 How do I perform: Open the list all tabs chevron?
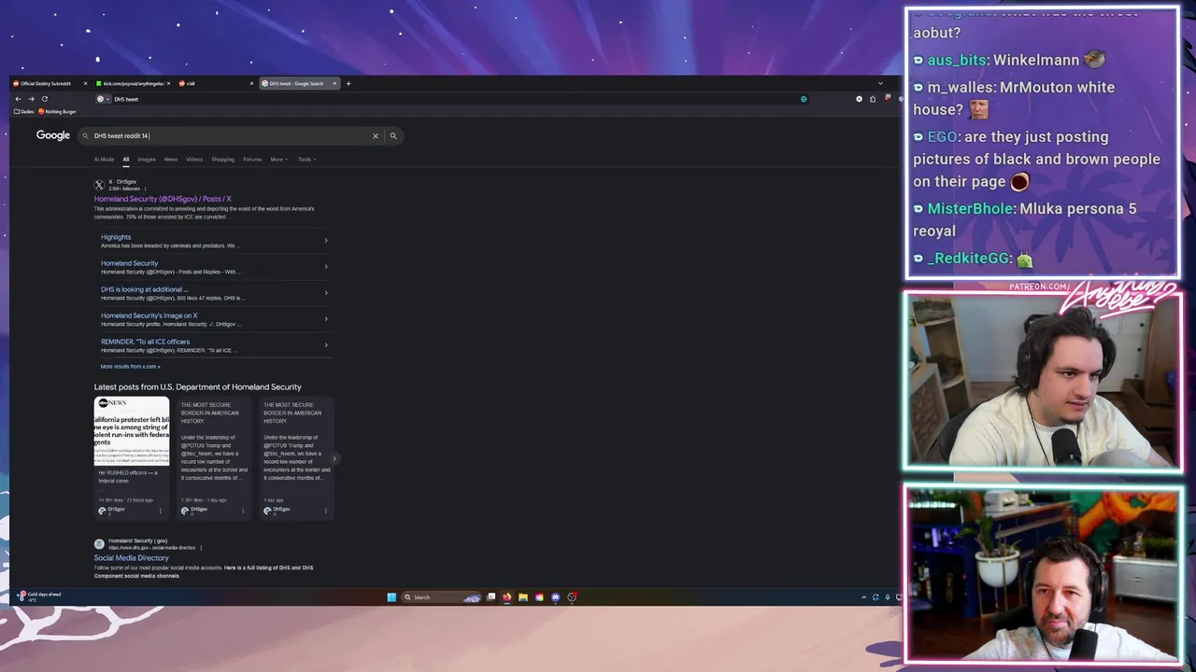(880, 83)
